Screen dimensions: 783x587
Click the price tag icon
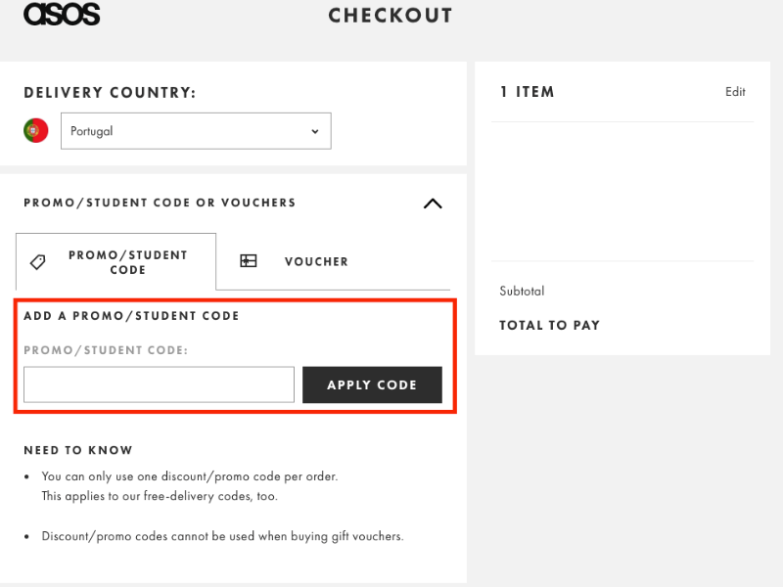pos(38,262)
